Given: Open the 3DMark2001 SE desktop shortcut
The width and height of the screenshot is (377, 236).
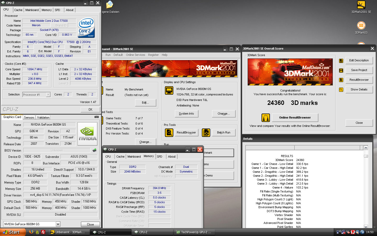Looking at the screenshot, I should click(x=361, y=7).
